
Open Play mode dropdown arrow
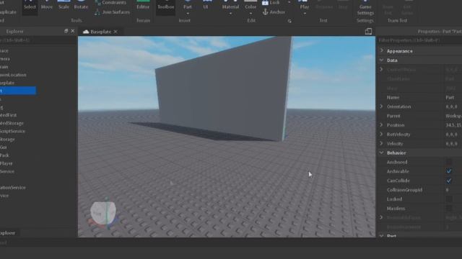click(x=305, y=14)
